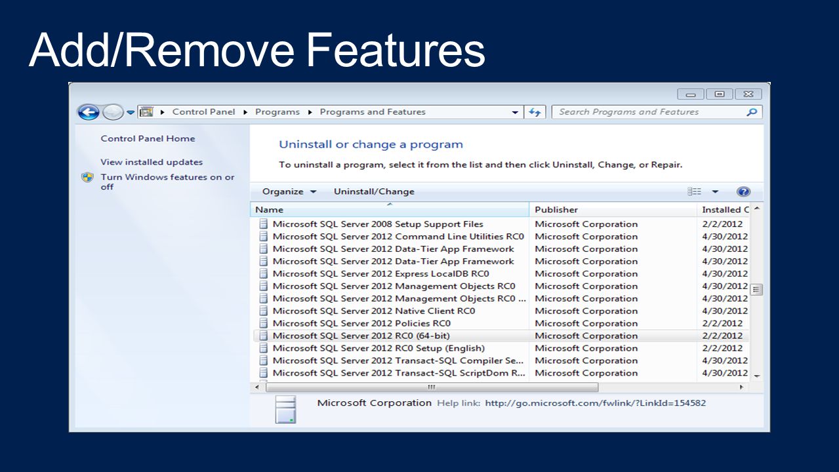The image size is (839, 472).
Task: Click the server icon in details pane
Action: click(x=285, y=410)
